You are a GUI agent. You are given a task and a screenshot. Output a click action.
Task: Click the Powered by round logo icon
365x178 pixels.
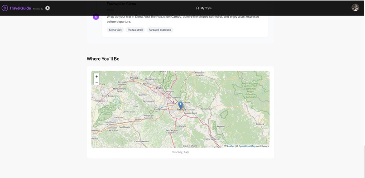(x=48, y=8)
